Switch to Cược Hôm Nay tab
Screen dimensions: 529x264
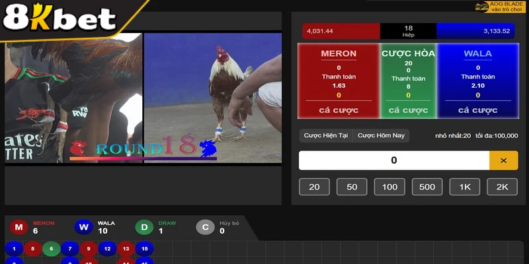pos(381,135)
